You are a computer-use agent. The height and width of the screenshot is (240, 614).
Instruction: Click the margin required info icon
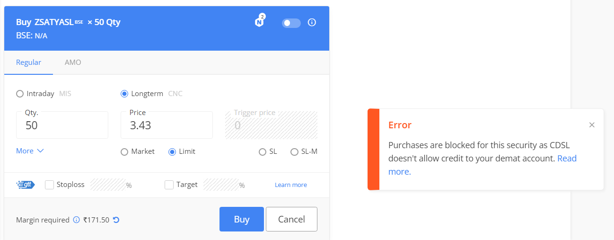[76, 220]
